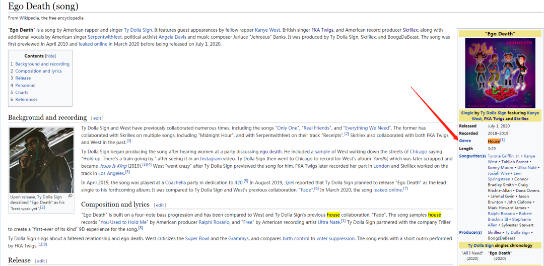This screenshot has width=544, height=266.
Task: Visit the Super Bowl link
Action: pyautogui.click(x=197, y=239)
